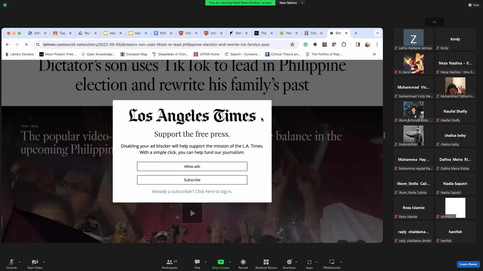
Task: Go back in the browser
Action: (x=7, y=44)
